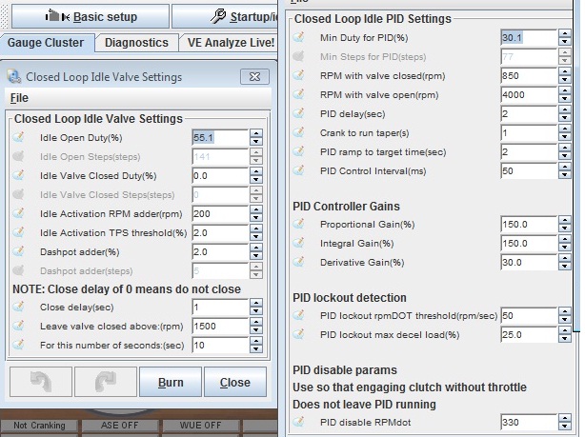The height and width of the screenshot is (437, 585).
Task: Click the Leave valve closed above field
Action: [x=219, y=327]
